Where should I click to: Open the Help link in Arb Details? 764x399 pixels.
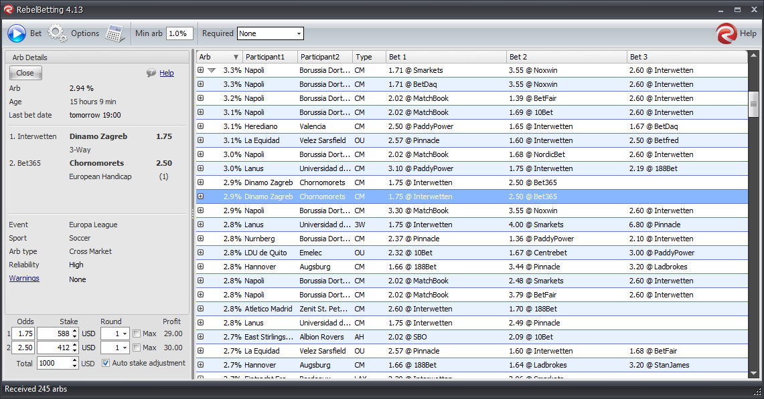167,73
